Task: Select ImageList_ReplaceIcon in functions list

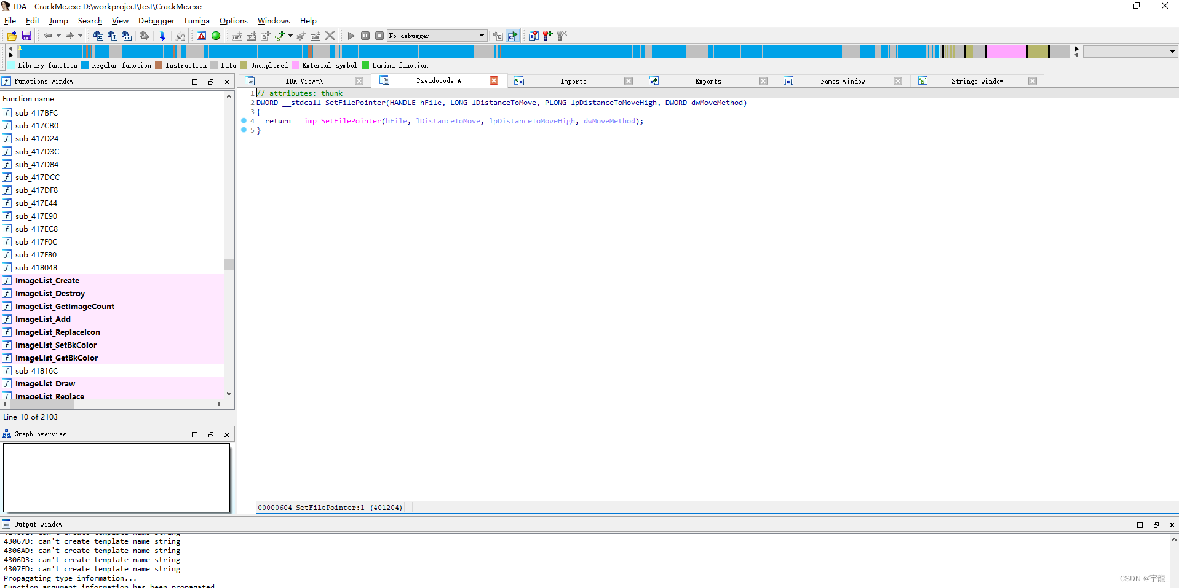Action: click(113, 332)
